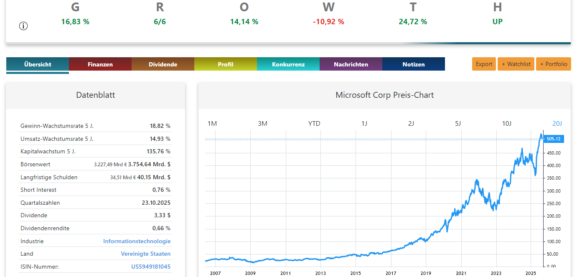Screen dimensions: 577x277
Task: Select the 1M chart range
Action: [x=212, y=124]
